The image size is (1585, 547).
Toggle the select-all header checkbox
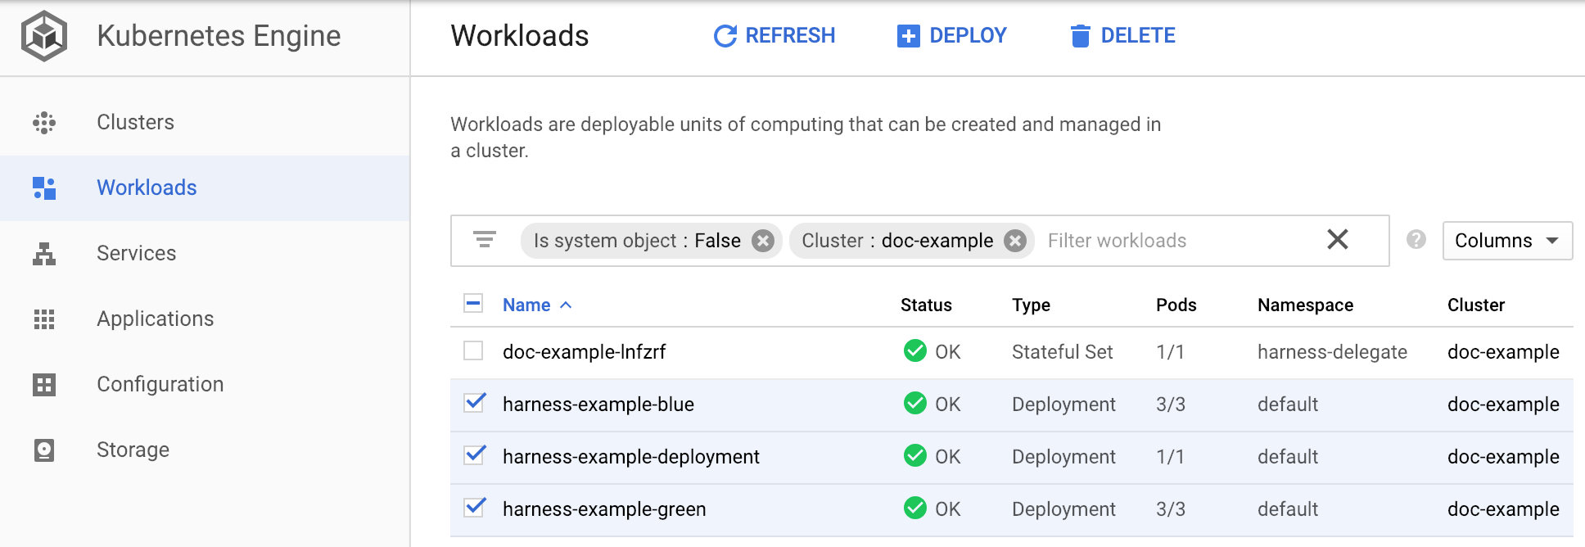473,304
